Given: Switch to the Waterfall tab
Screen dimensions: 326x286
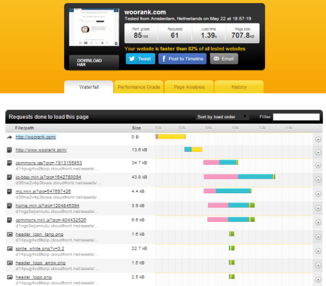Looking at the screenshot, I should pyautogui.click(x=89, y=87).
